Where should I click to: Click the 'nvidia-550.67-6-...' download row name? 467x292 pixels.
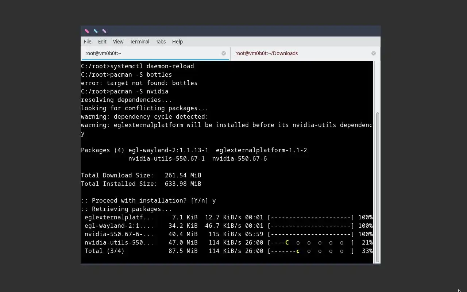[x=119, y=234]
